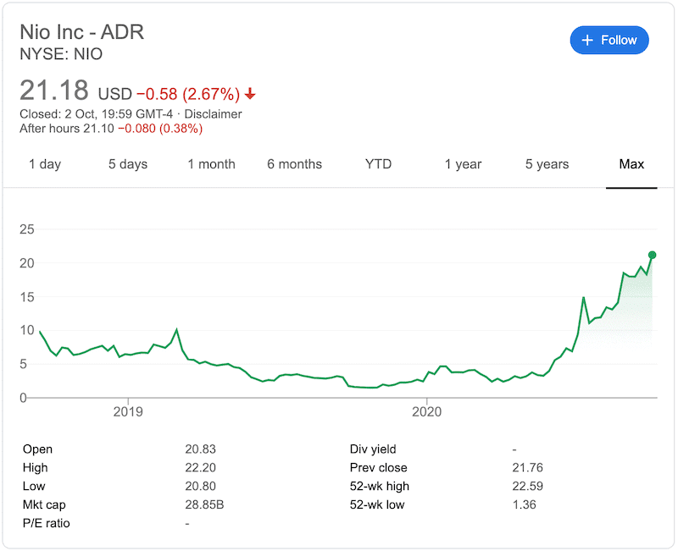Click the Mkt cap label
This screenshot has width=678, height=551.
tap(44, 504)
